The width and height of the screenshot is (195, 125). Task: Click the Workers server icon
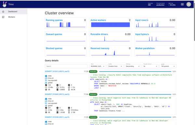(3, 17)
